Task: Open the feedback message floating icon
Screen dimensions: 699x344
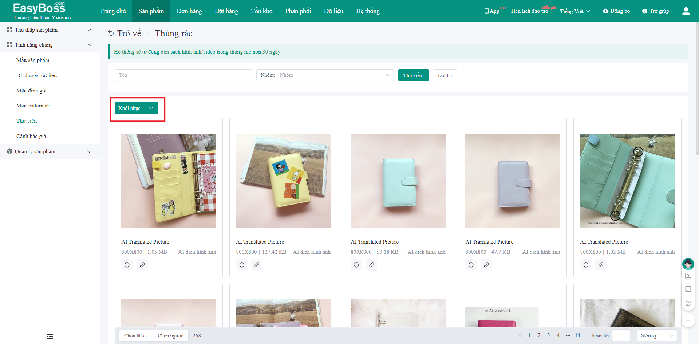Action: pyautogui.click(x=688, y=289)
